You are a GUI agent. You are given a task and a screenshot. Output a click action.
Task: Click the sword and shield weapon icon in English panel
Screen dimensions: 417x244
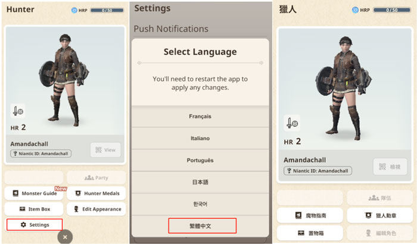(x=18, y=111)
